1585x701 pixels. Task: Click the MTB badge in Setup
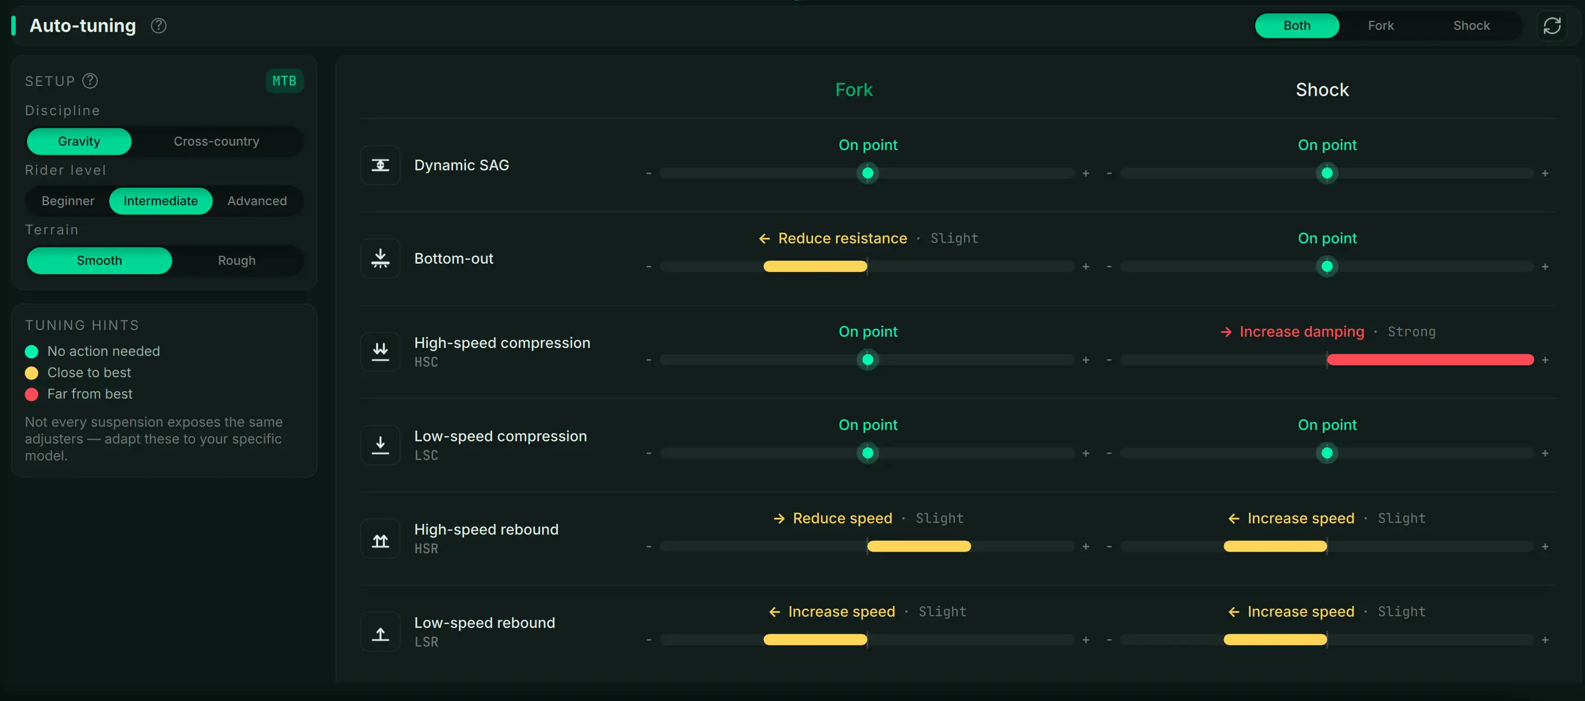tap(284, 81)
